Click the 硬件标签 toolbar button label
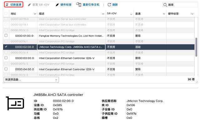The width and height of the screenshot is (200, 121). point(66,5)
